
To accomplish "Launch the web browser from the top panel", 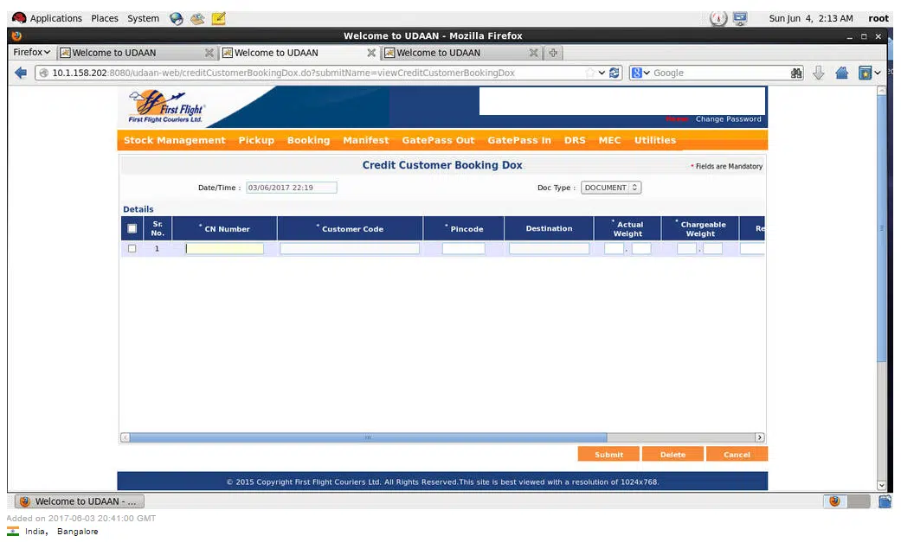I will tap(176, 18).
